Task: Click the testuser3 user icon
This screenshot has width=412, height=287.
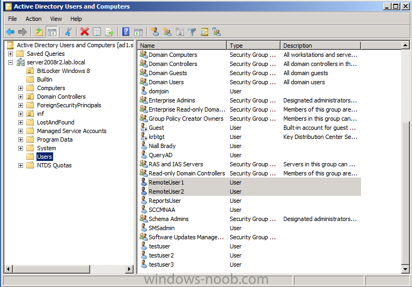Action: (x=143, y=264)
